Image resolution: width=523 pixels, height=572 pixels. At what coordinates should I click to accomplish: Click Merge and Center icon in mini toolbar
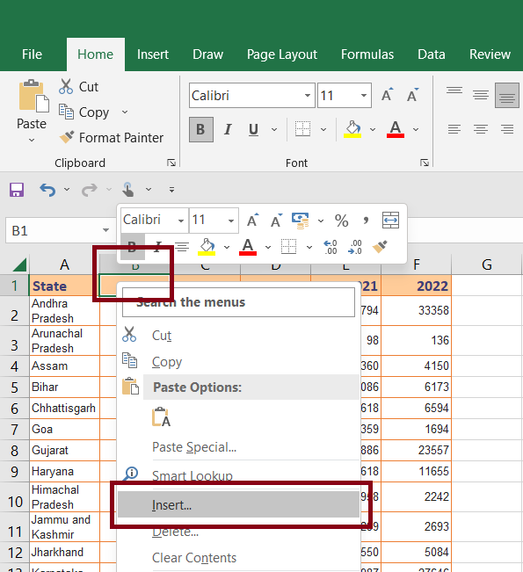390,220
